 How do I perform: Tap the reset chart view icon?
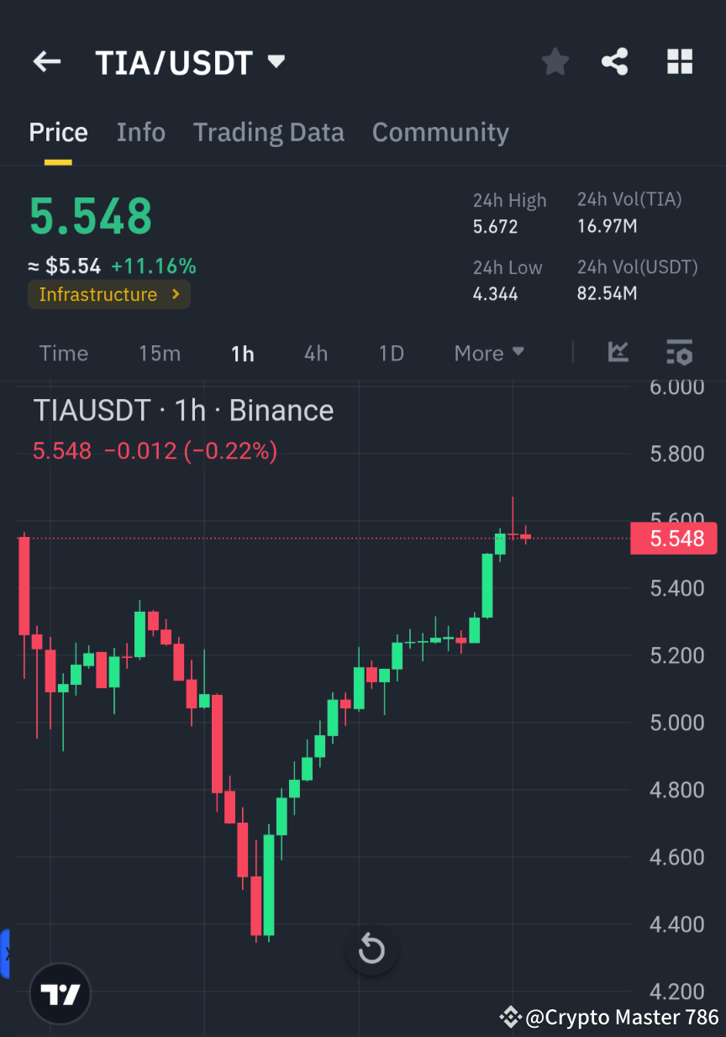click(371, 949)
